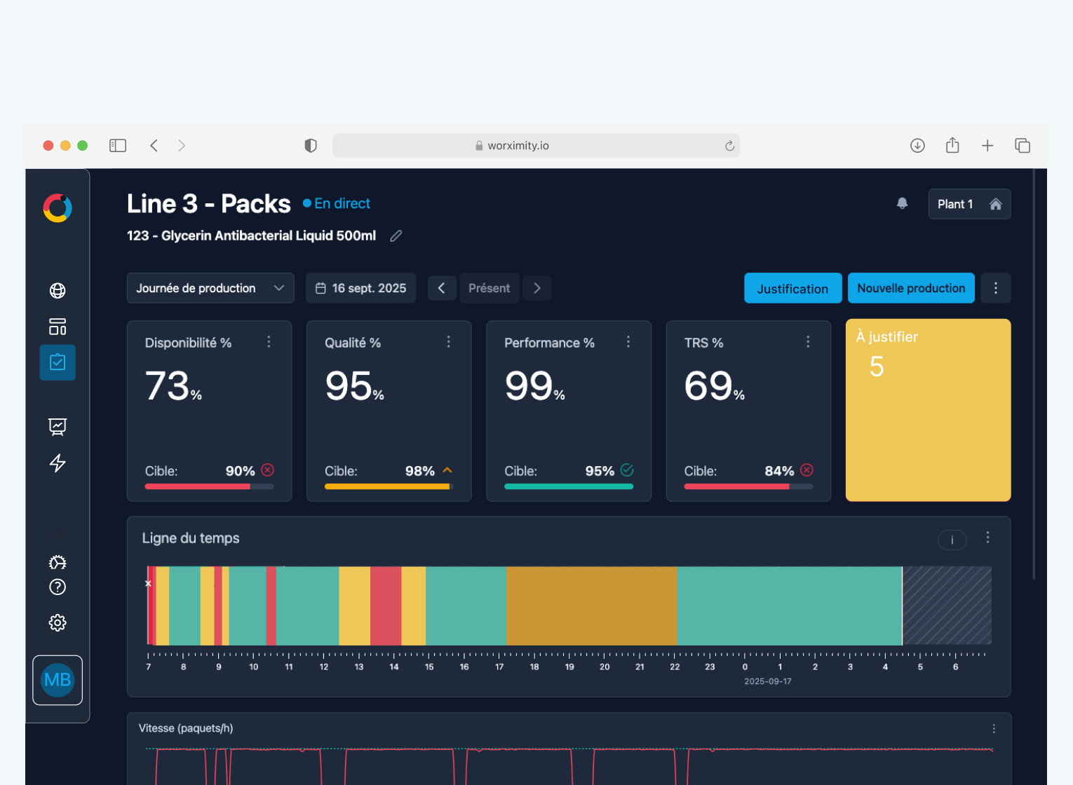Click the notification bell icon

point(903,203)
